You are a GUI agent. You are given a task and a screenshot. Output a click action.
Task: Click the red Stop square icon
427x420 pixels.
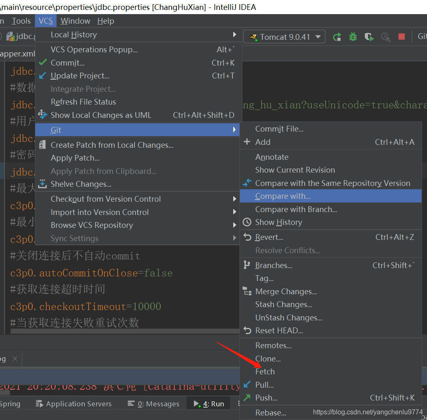coord(401,37)
